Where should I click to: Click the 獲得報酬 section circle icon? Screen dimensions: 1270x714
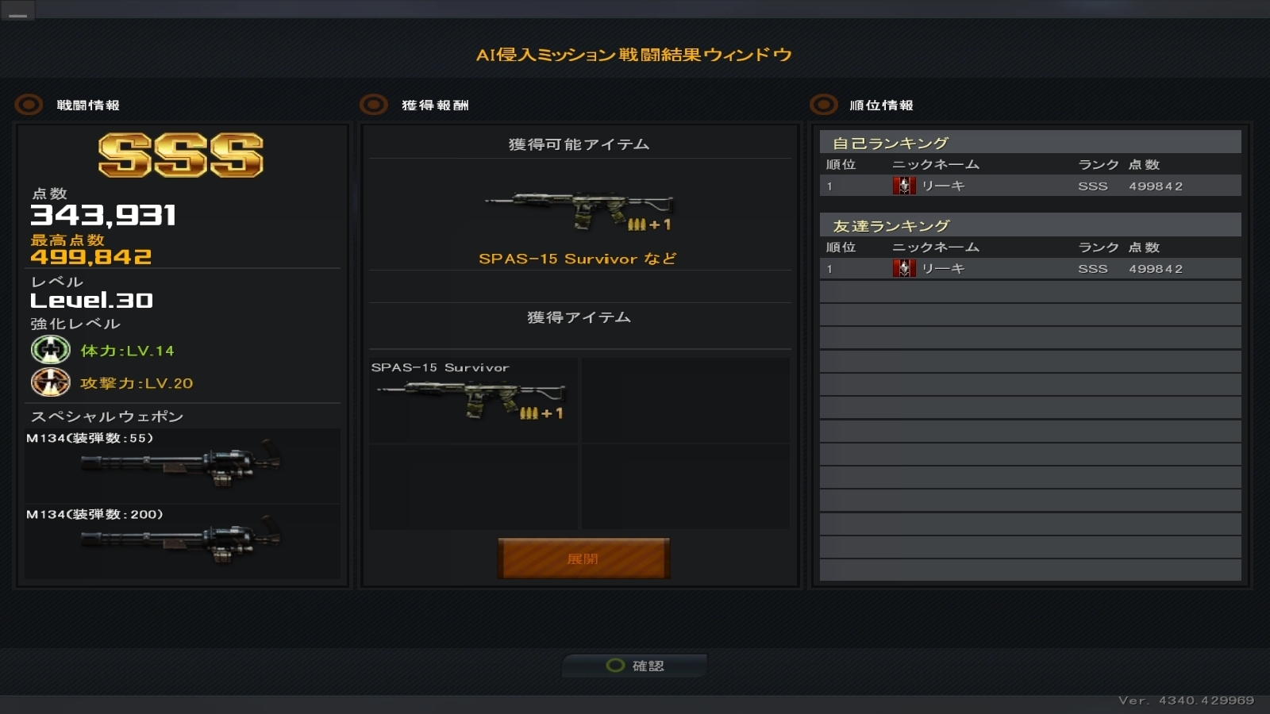tap(373, 105)
